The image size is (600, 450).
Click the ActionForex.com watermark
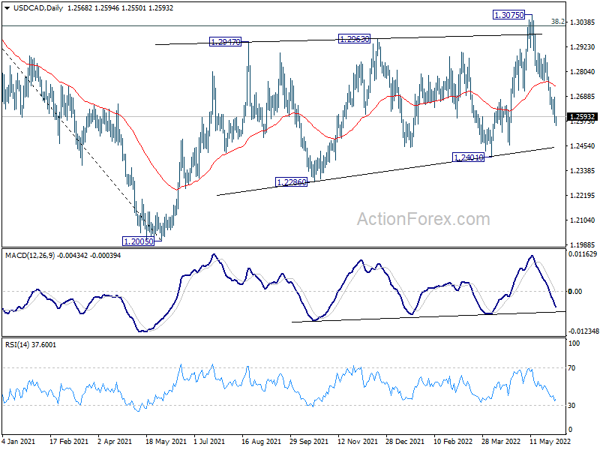click(x=423, y=219)
